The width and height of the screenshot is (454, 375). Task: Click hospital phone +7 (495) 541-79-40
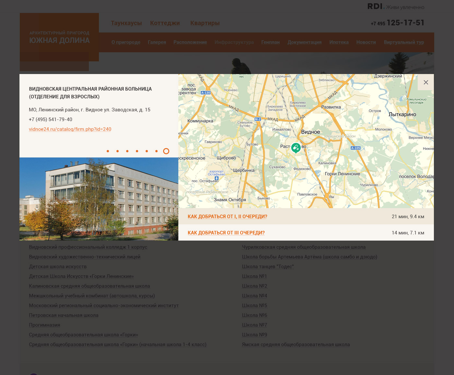click(51, 119)
